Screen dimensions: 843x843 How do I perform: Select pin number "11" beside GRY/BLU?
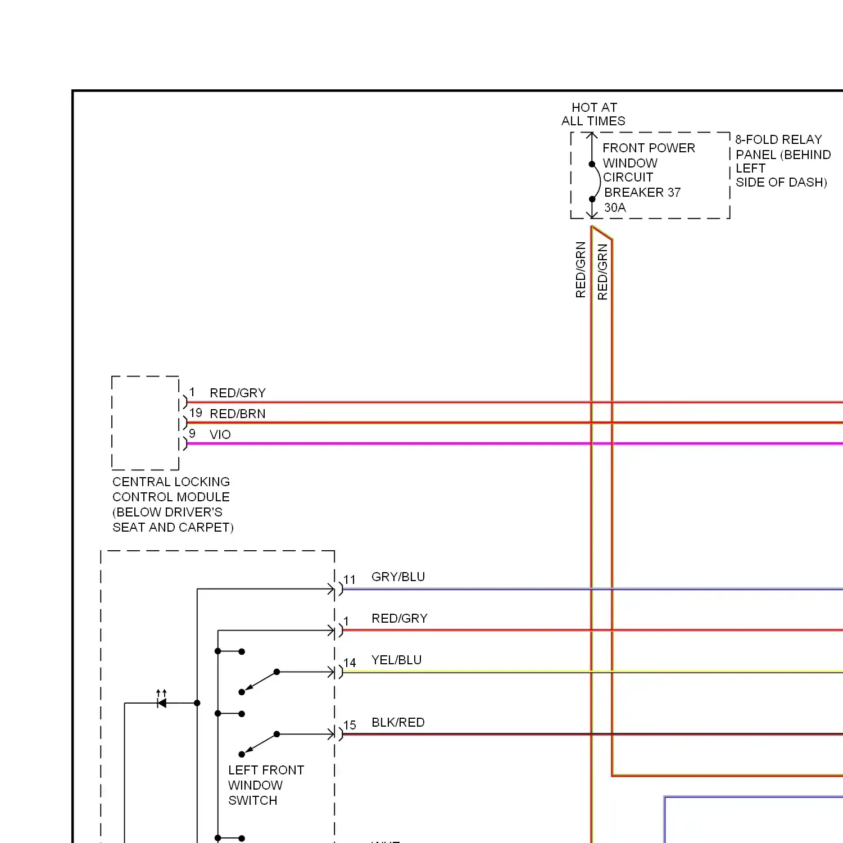350,579
